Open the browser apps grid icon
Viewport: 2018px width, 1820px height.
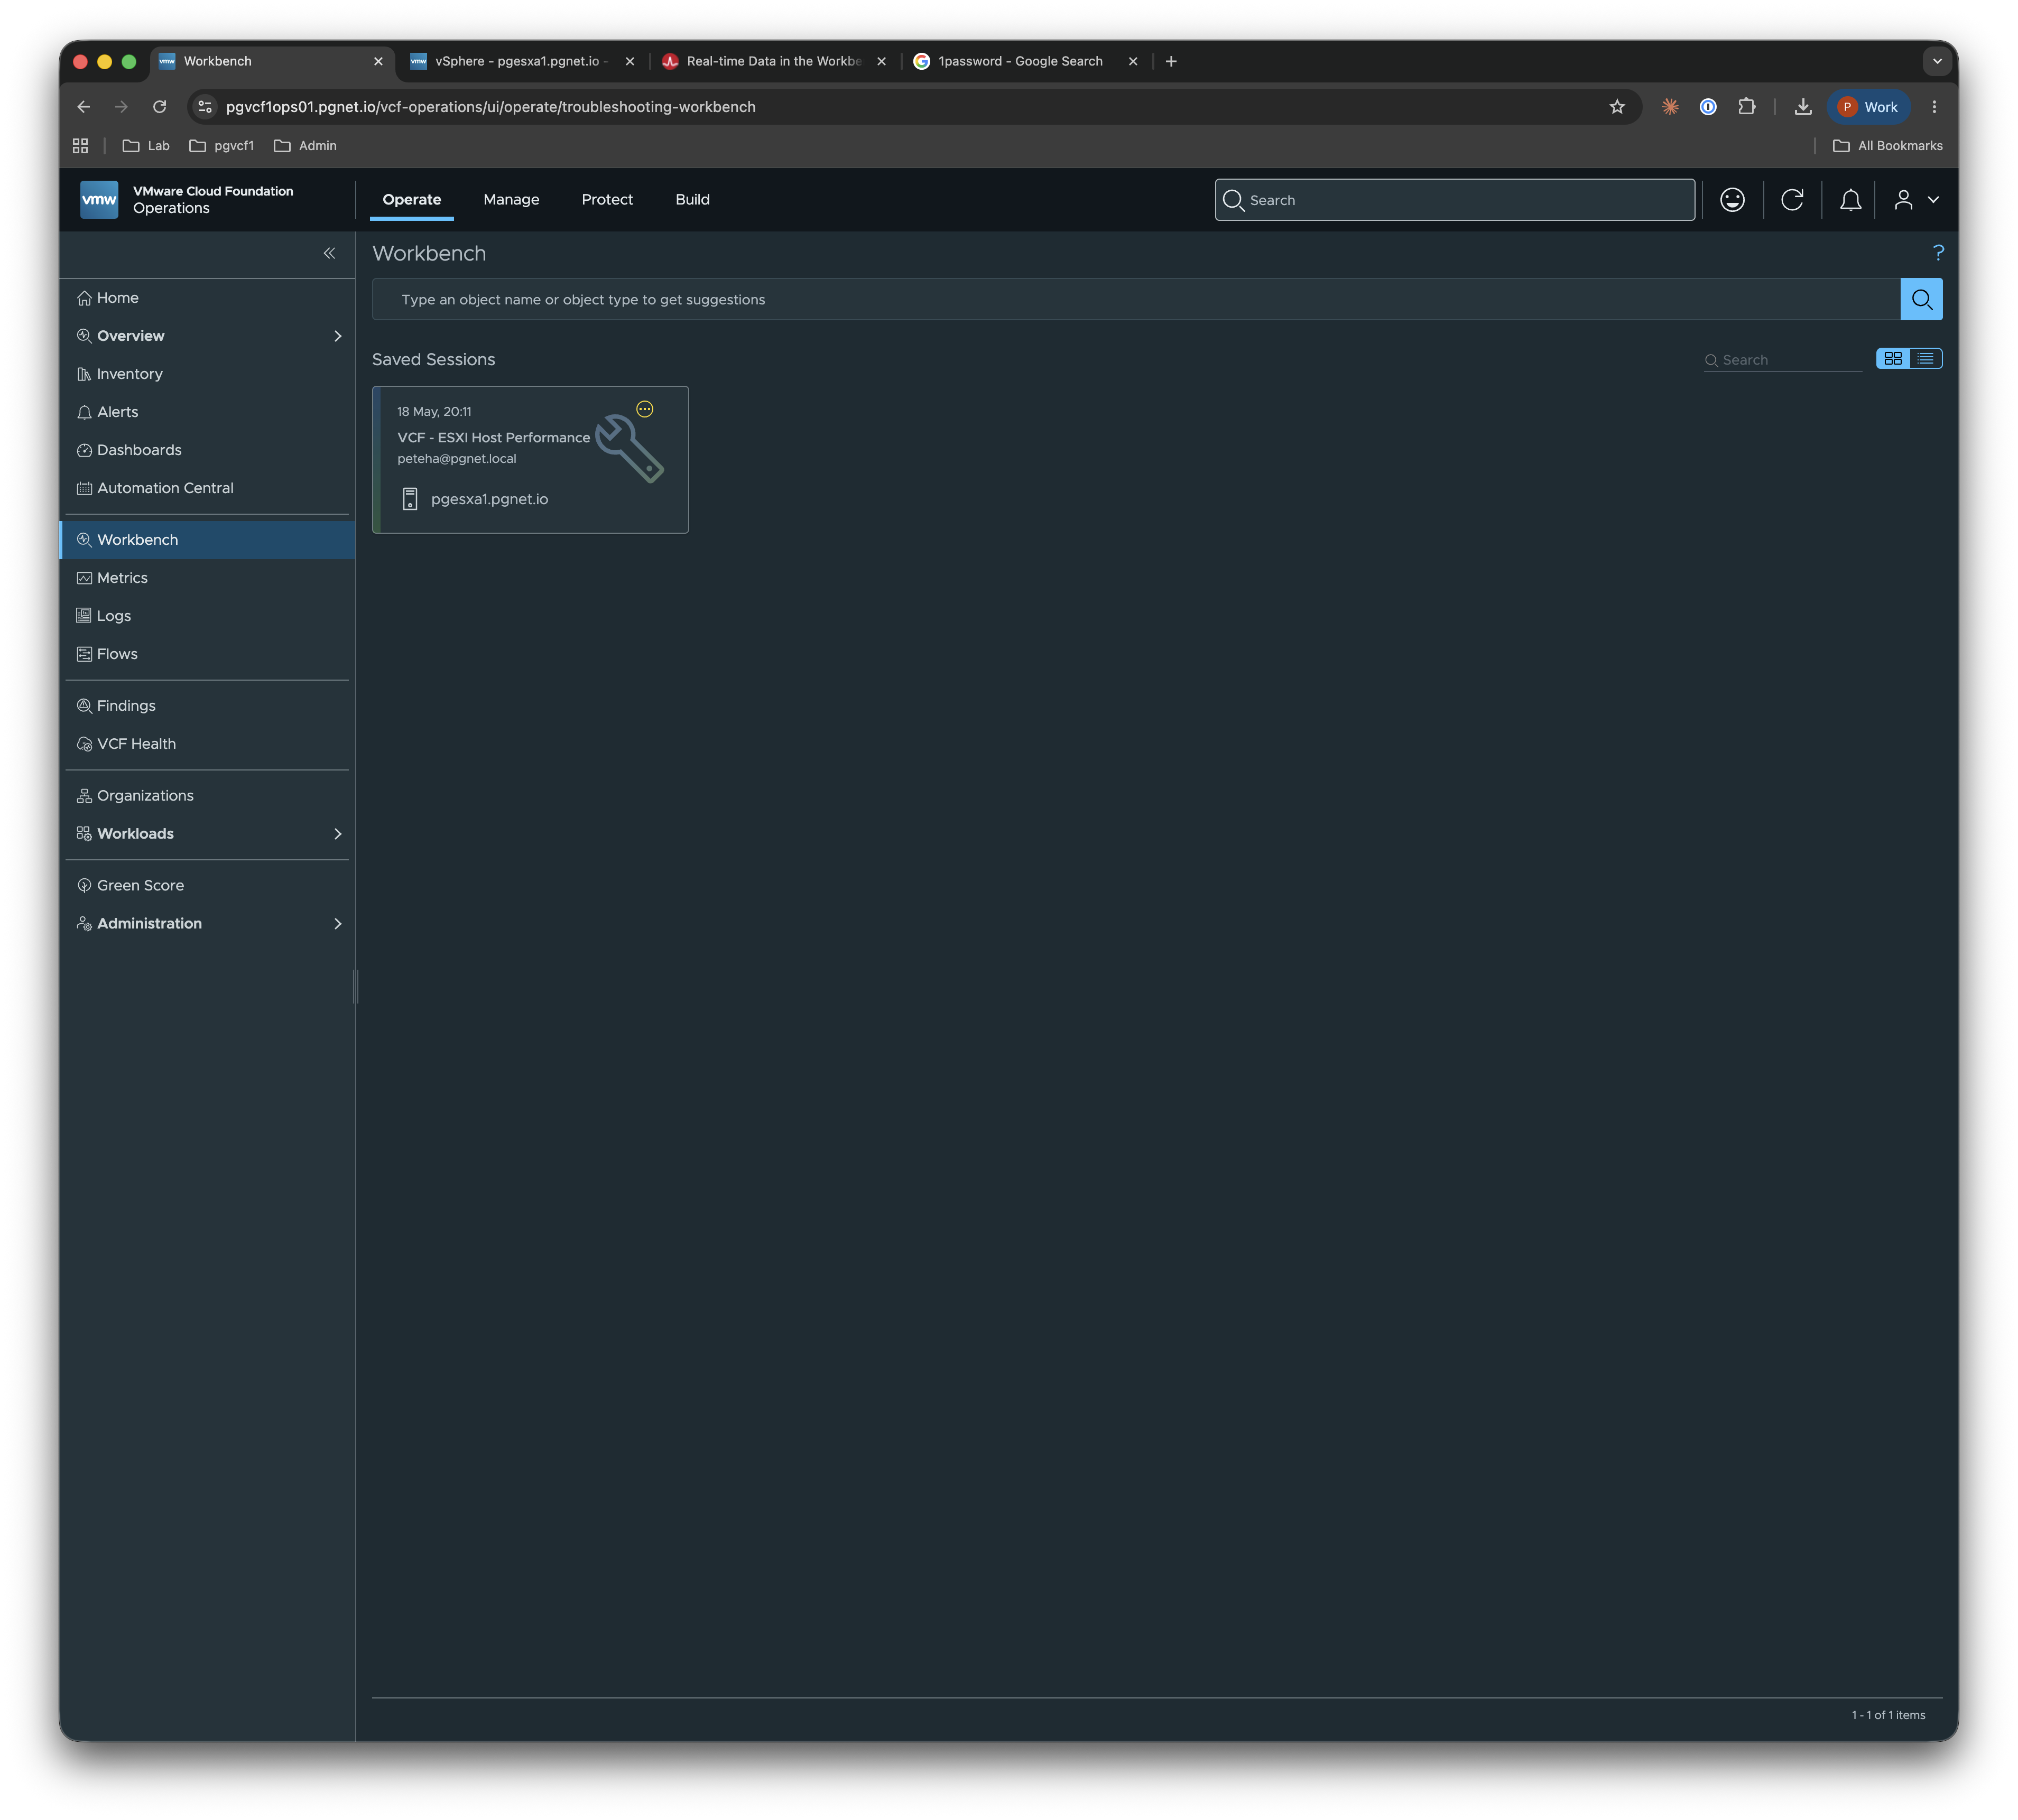pyautogui.click(x=81, y=146)
